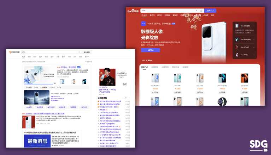This screenshot has width=271, height=155.
Task: Click the orange vivo X100 product image
Action: point(245,78)
